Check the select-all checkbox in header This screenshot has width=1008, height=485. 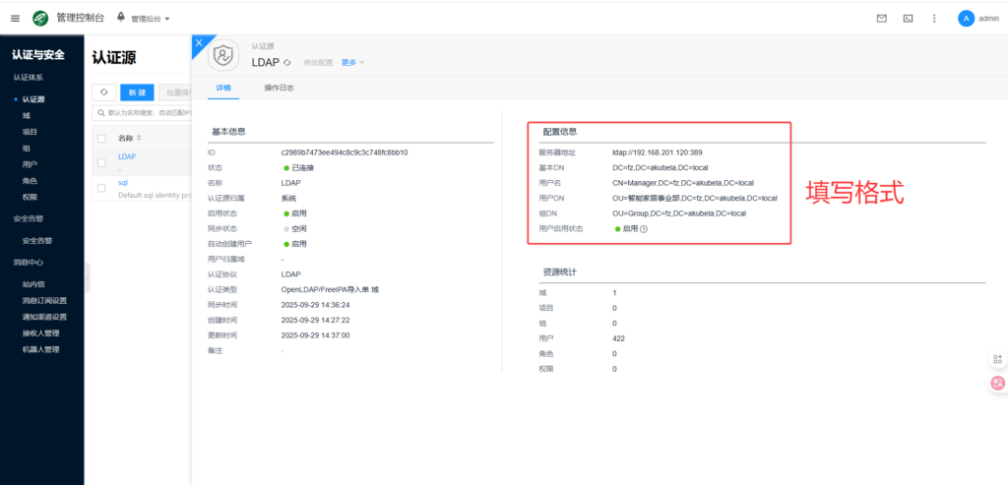102,138
